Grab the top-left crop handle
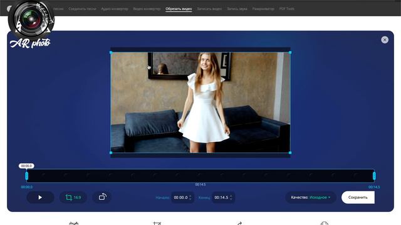Viewport: 401px width, 225px height. tap(111, 52)
